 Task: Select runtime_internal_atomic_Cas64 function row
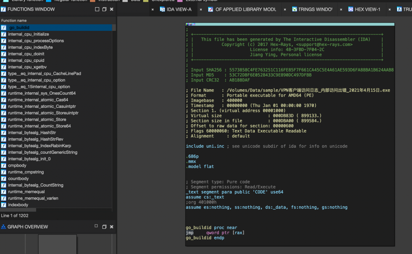(x=56, y=100)
